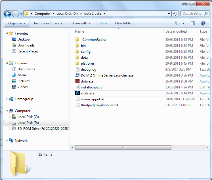Viewport: 212px width, 180px height.
Task: Click the Music library note icon
Action: 14,75
